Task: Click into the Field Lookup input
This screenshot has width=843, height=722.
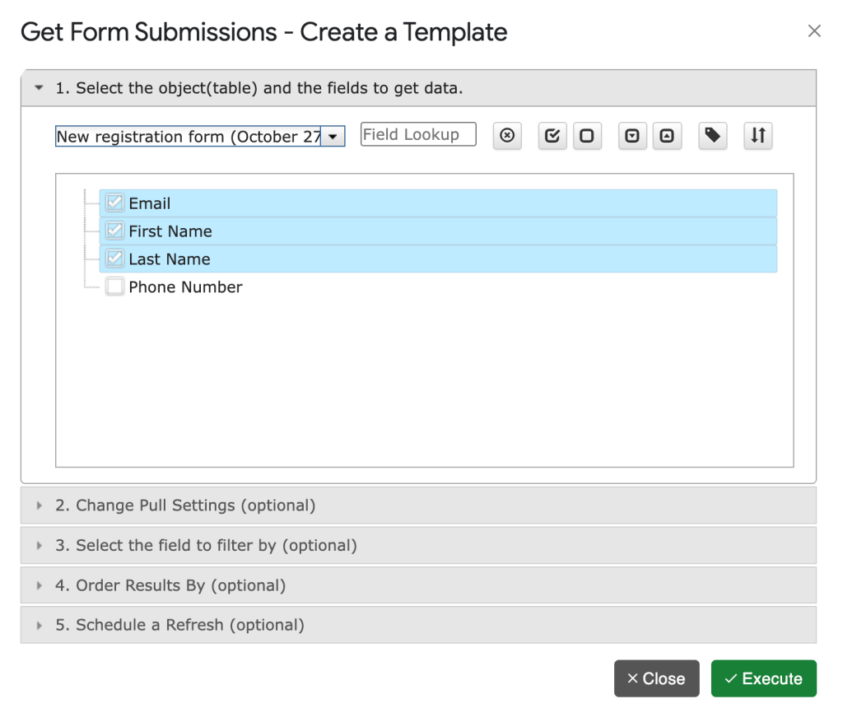Action: (x=418, y=135)
